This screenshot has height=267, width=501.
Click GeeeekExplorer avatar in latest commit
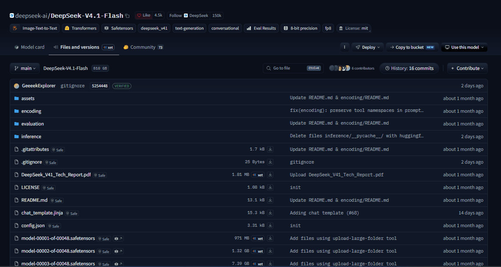pyautogui.click(x=17, y=86)
